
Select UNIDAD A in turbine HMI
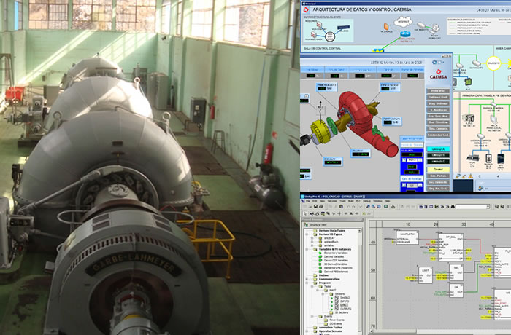(x=438, y=149)
